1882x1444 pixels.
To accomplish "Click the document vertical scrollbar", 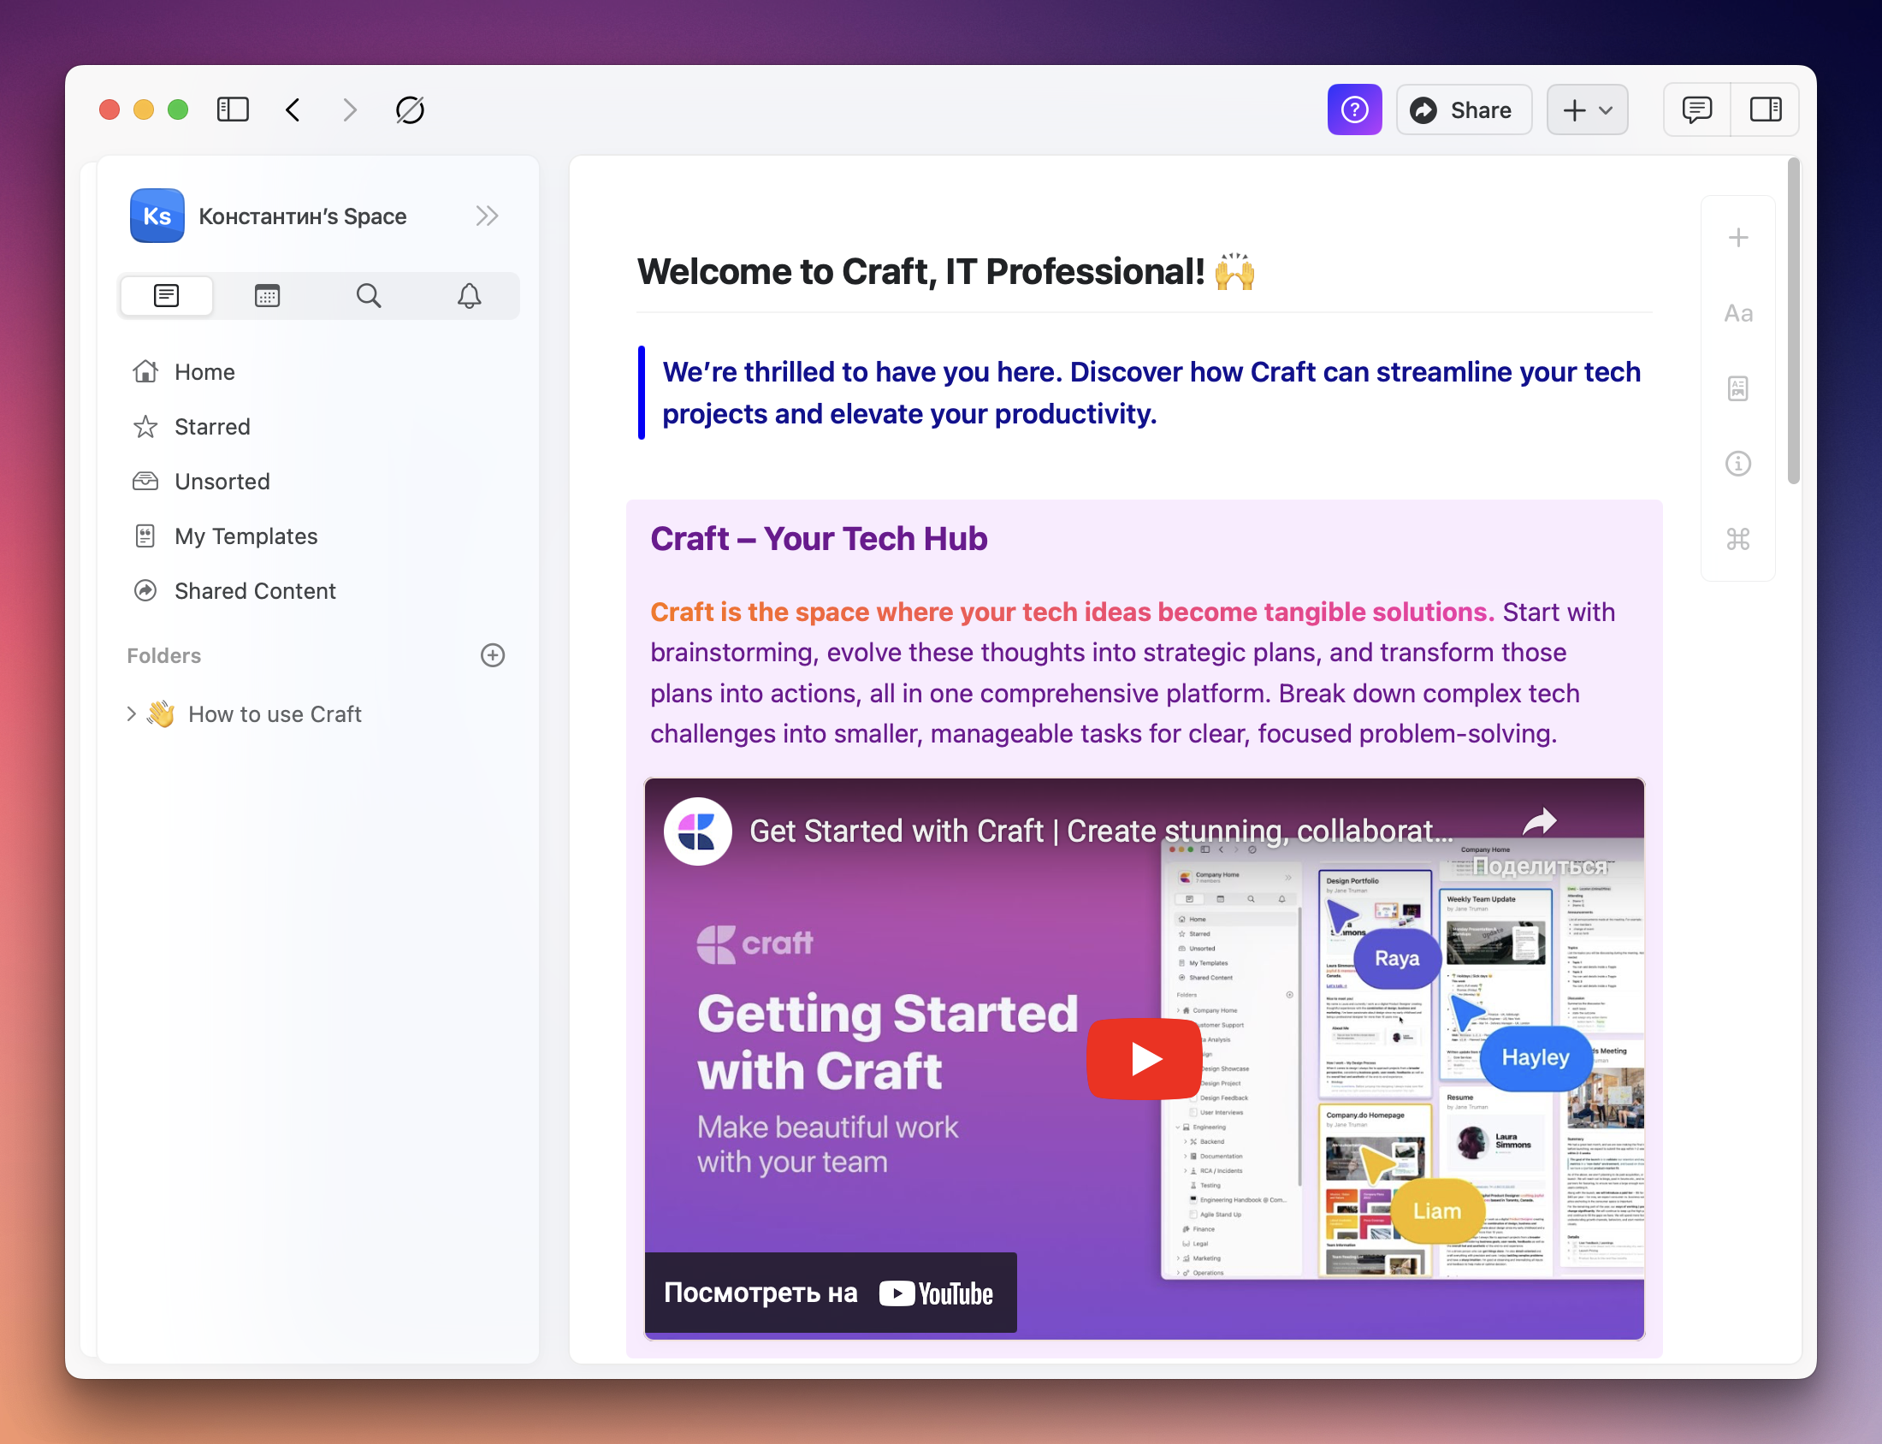I will click(x=1793, y=323).
